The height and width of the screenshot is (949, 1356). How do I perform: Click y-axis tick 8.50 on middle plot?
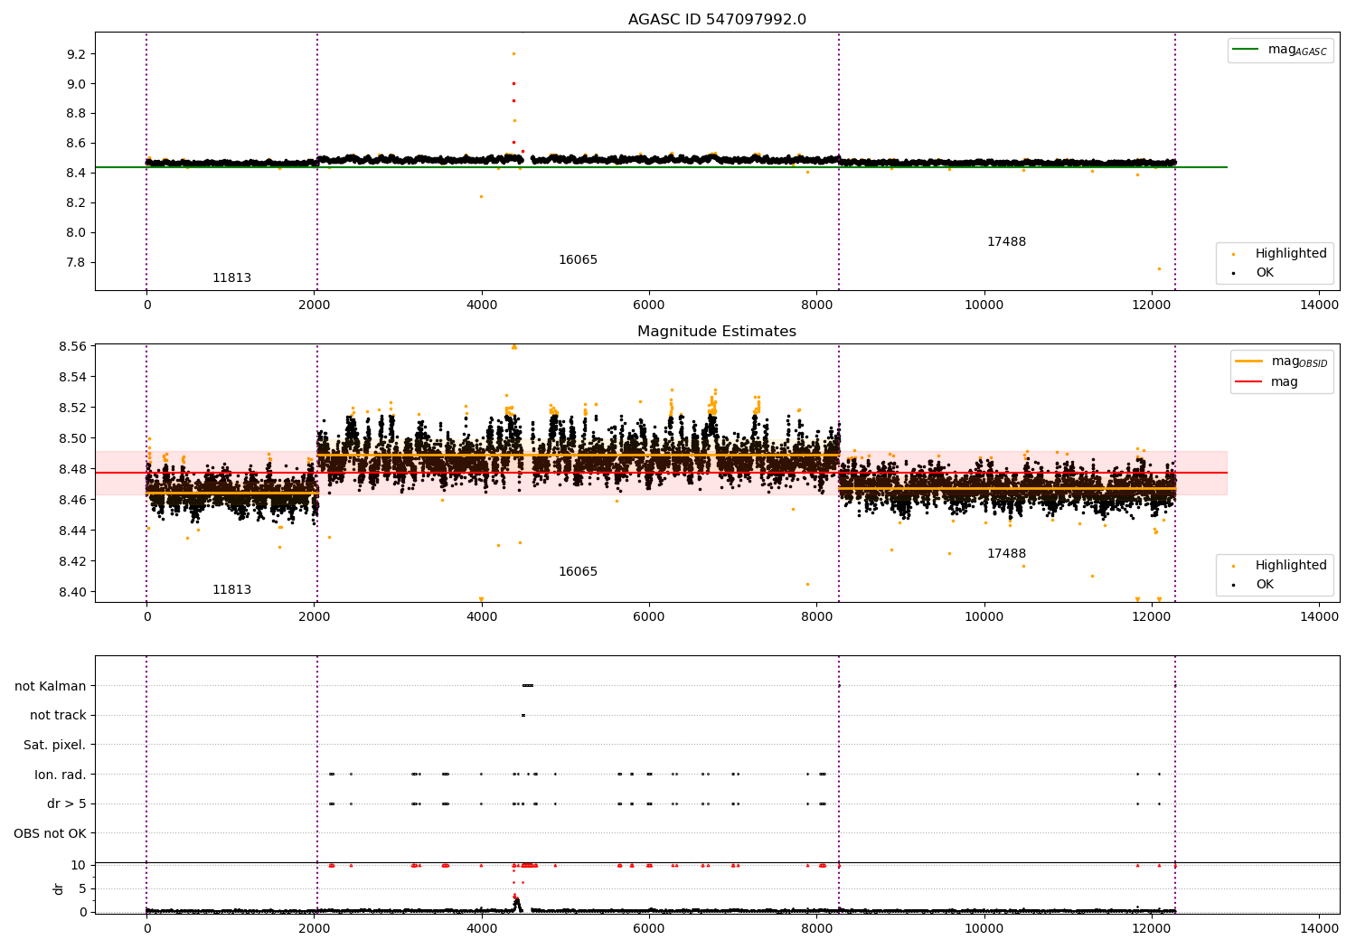coord(72,438)
